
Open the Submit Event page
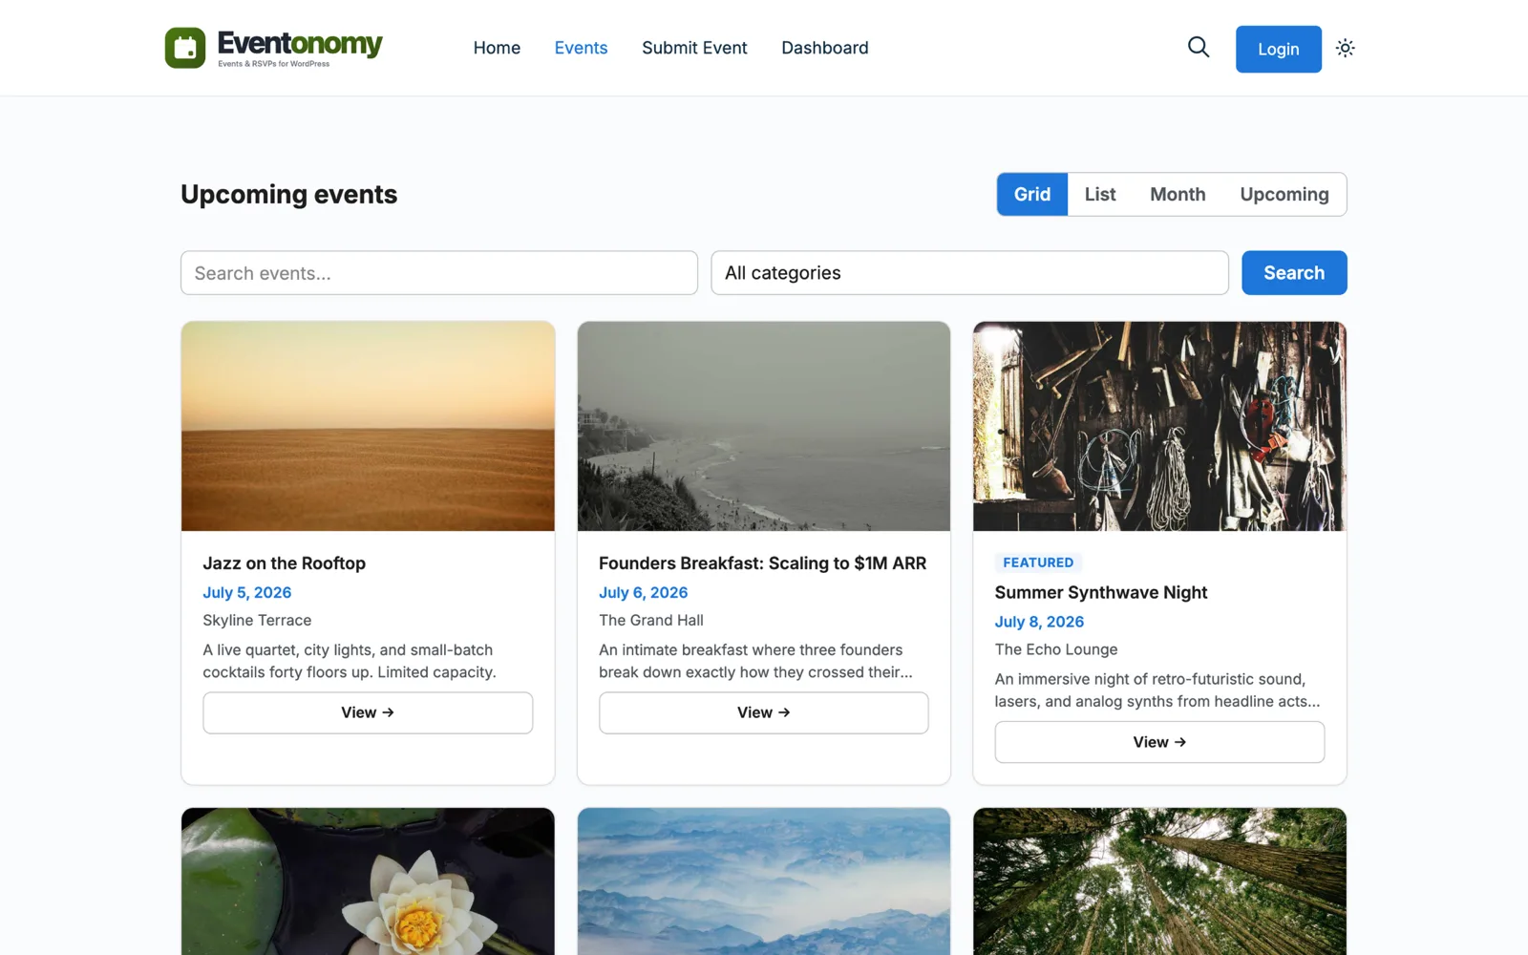click(694, 48)
